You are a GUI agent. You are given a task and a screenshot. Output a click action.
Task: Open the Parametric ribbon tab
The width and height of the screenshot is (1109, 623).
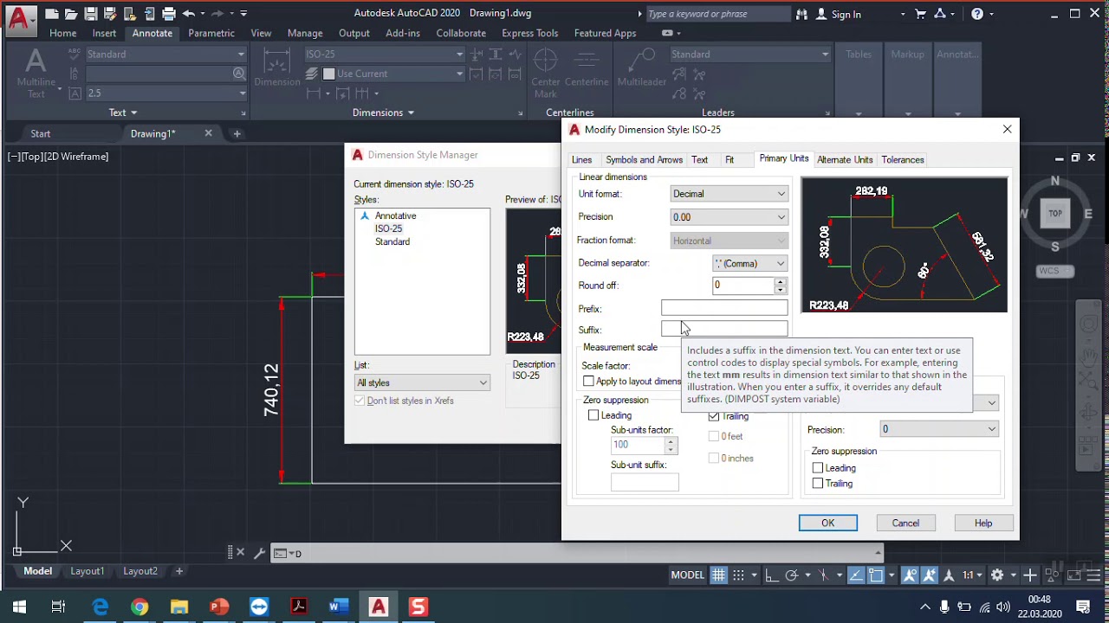tap(211, 33)
